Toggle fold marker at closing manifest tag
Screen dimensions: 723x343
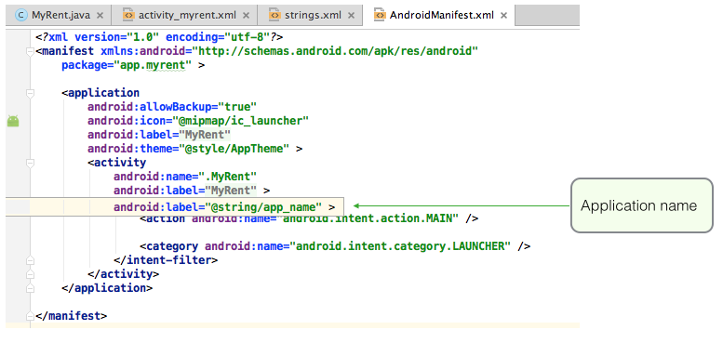(30, 316)
